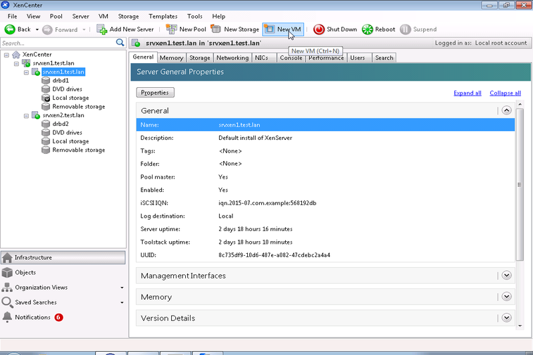The width and height of the screenshot is (533, 355).
Task: Click the New Storage icon
Action: point(216,29)
